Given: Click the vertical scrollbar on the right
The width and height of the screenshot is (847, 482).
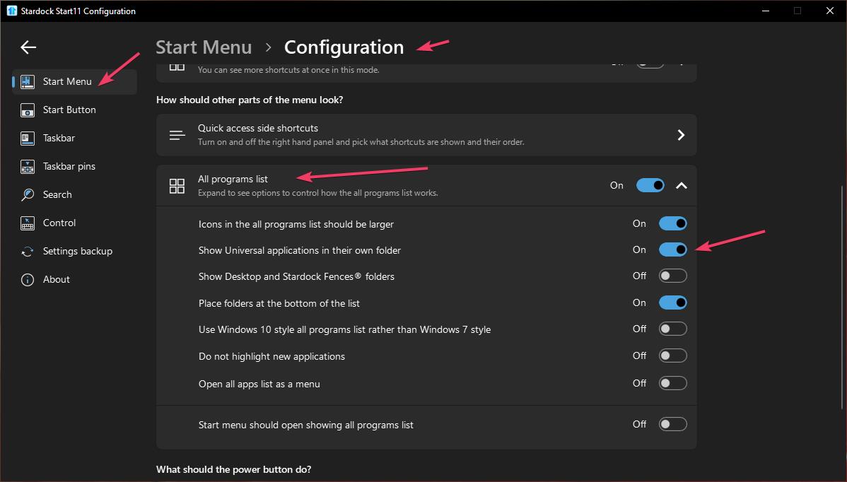Looking at the screenshot, I should click(x=841, y=297).
